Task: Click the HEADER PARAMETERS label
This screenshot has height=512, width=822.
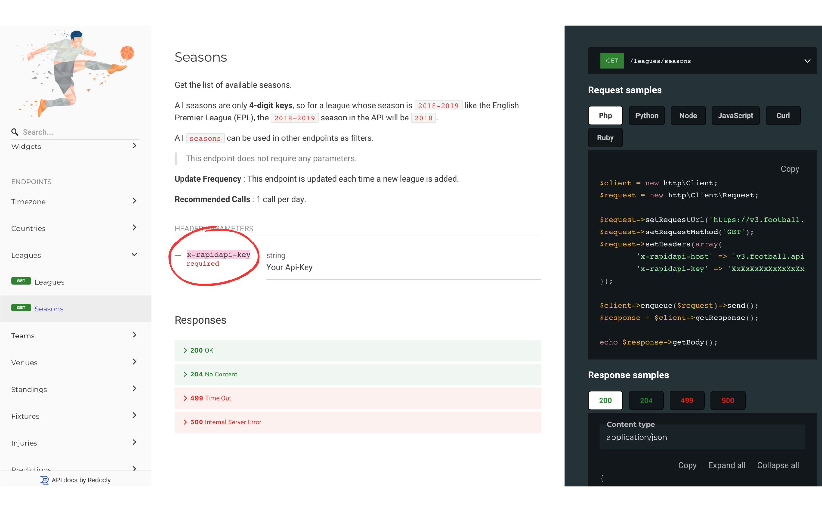Action: point(214,229)
